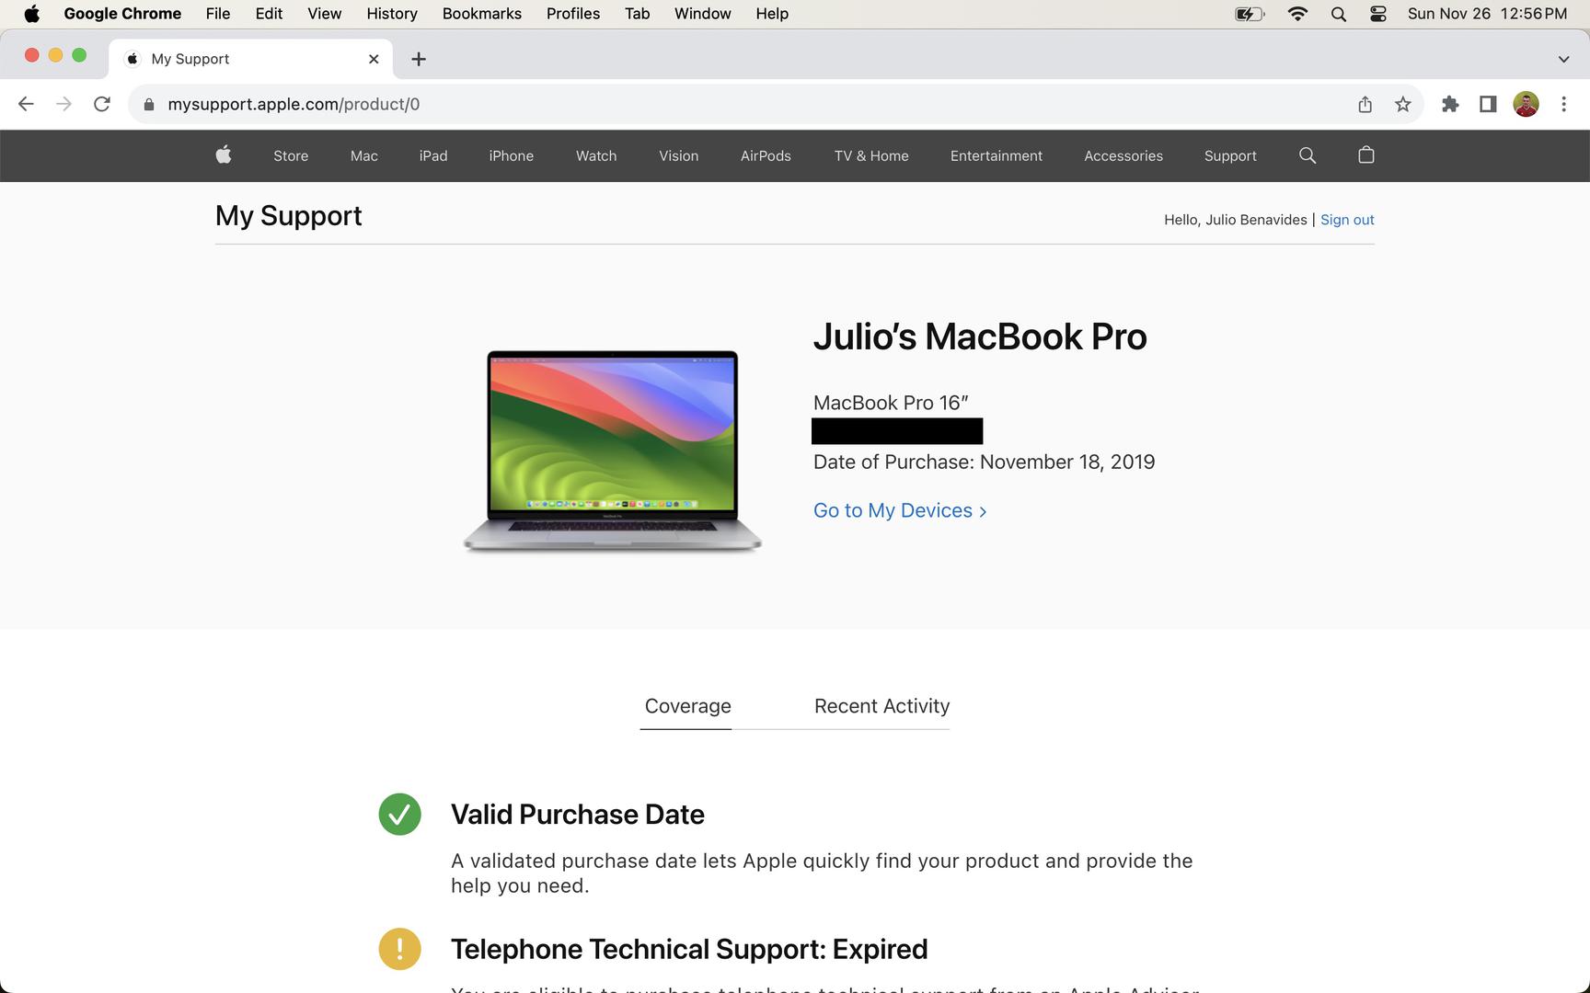This screenshot has width=1590, height=993.
Task: Open the Edit menu
Action: click(x=269, y=14)
